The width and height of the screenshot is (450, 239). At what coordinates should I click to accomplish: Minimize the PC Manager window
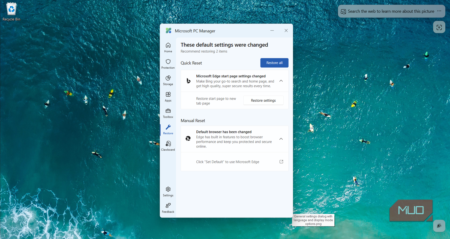click(x=272, y=31)
